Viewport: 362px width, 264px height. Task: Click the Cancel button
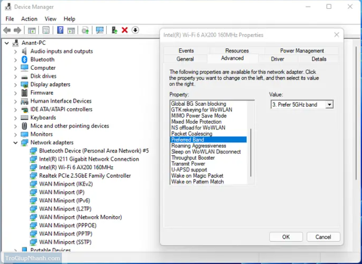[x=323, y=237]
